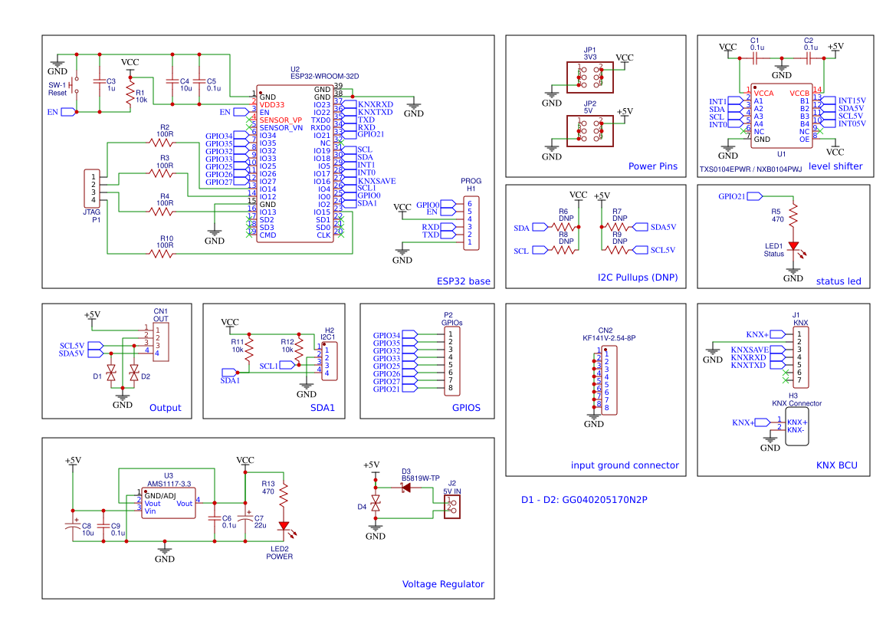Click the "TXS0104EPWR / NXB0104PWJ" part text
This screenshot has height=634, width=896.
750,169
